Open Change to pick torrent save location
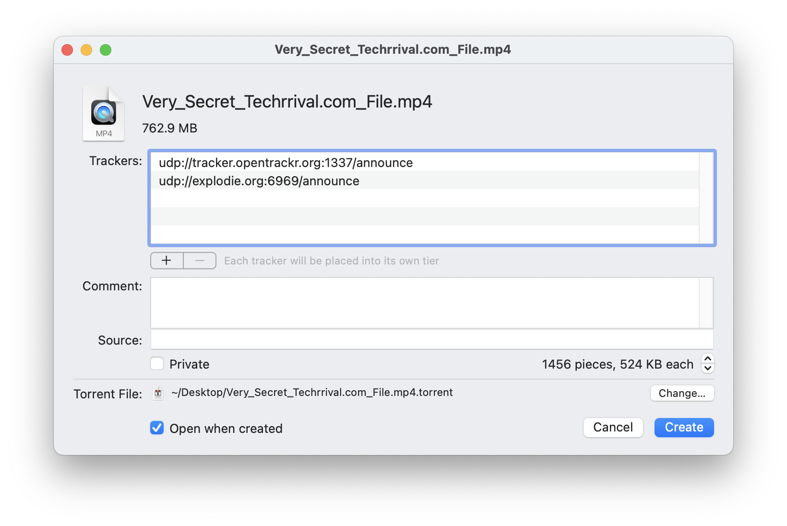 pyautogui.click(x=682, y=393)
